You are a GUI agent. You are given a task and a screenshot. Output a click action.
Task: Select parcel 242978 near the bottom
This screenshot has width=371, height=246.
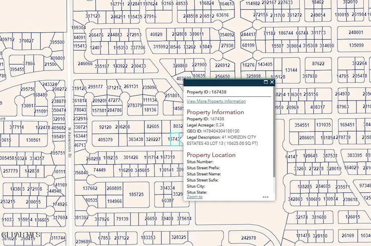(x=249, y=238)
